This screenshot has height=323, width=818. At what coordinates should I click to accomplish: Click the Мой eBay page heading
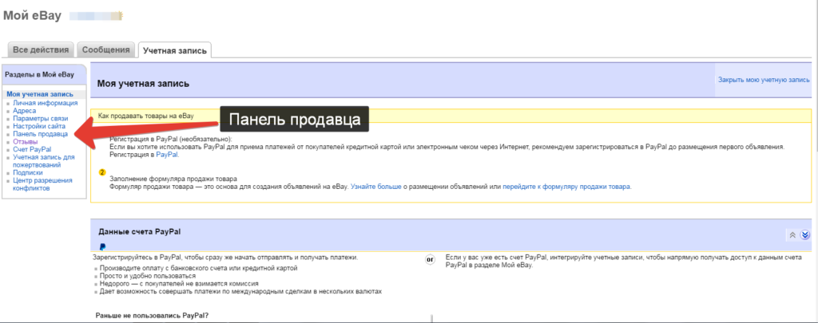[x=32, y=16]
